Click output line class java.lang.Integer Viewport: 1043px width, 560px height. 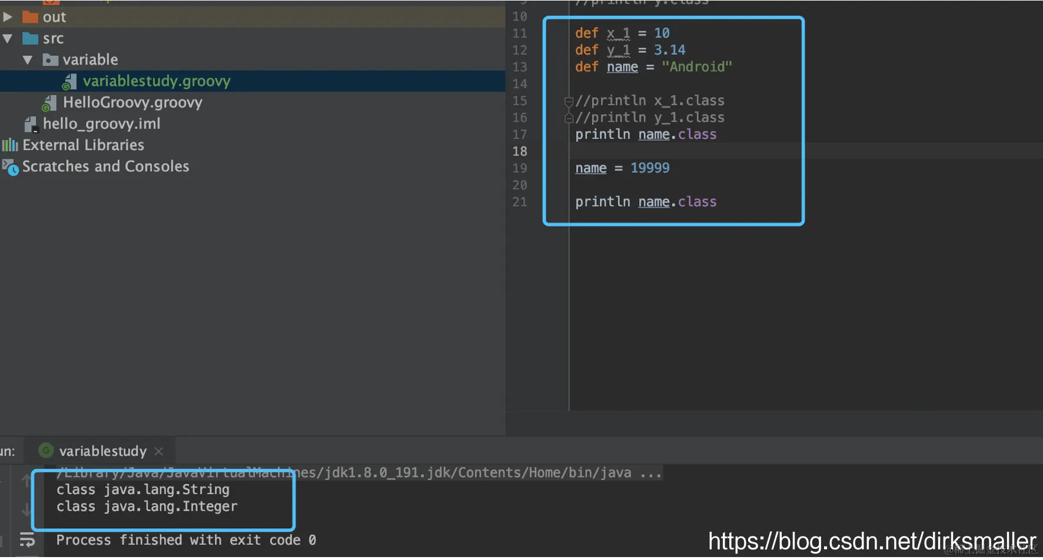coord(147,506)
